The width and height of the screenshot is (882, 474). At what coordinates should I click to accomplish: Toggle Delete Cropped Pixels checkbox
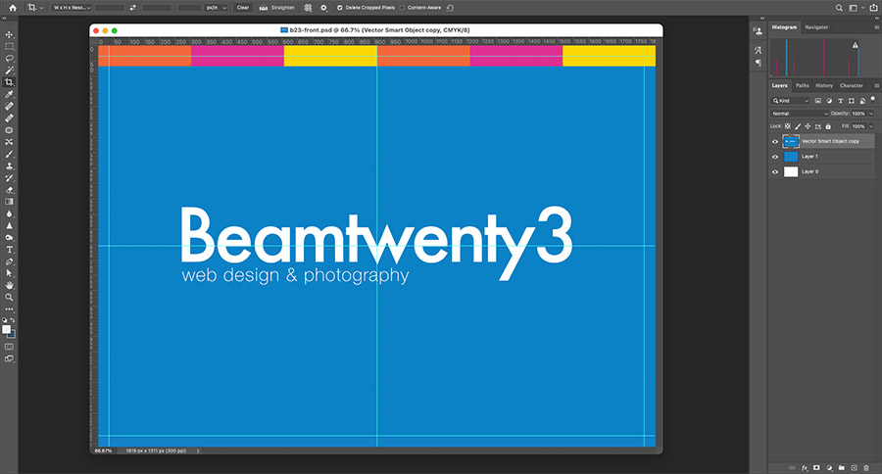339,8
